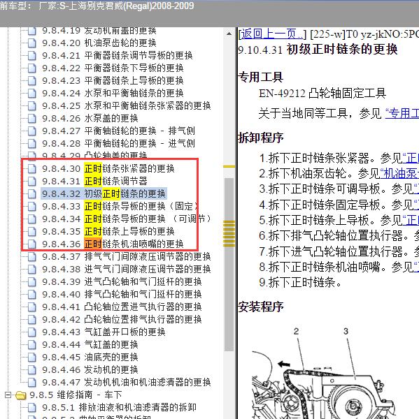This screenshot has width=419, height=419.
Task: Click the page icon beside 9.8.4.36
Action: point(32,244)
